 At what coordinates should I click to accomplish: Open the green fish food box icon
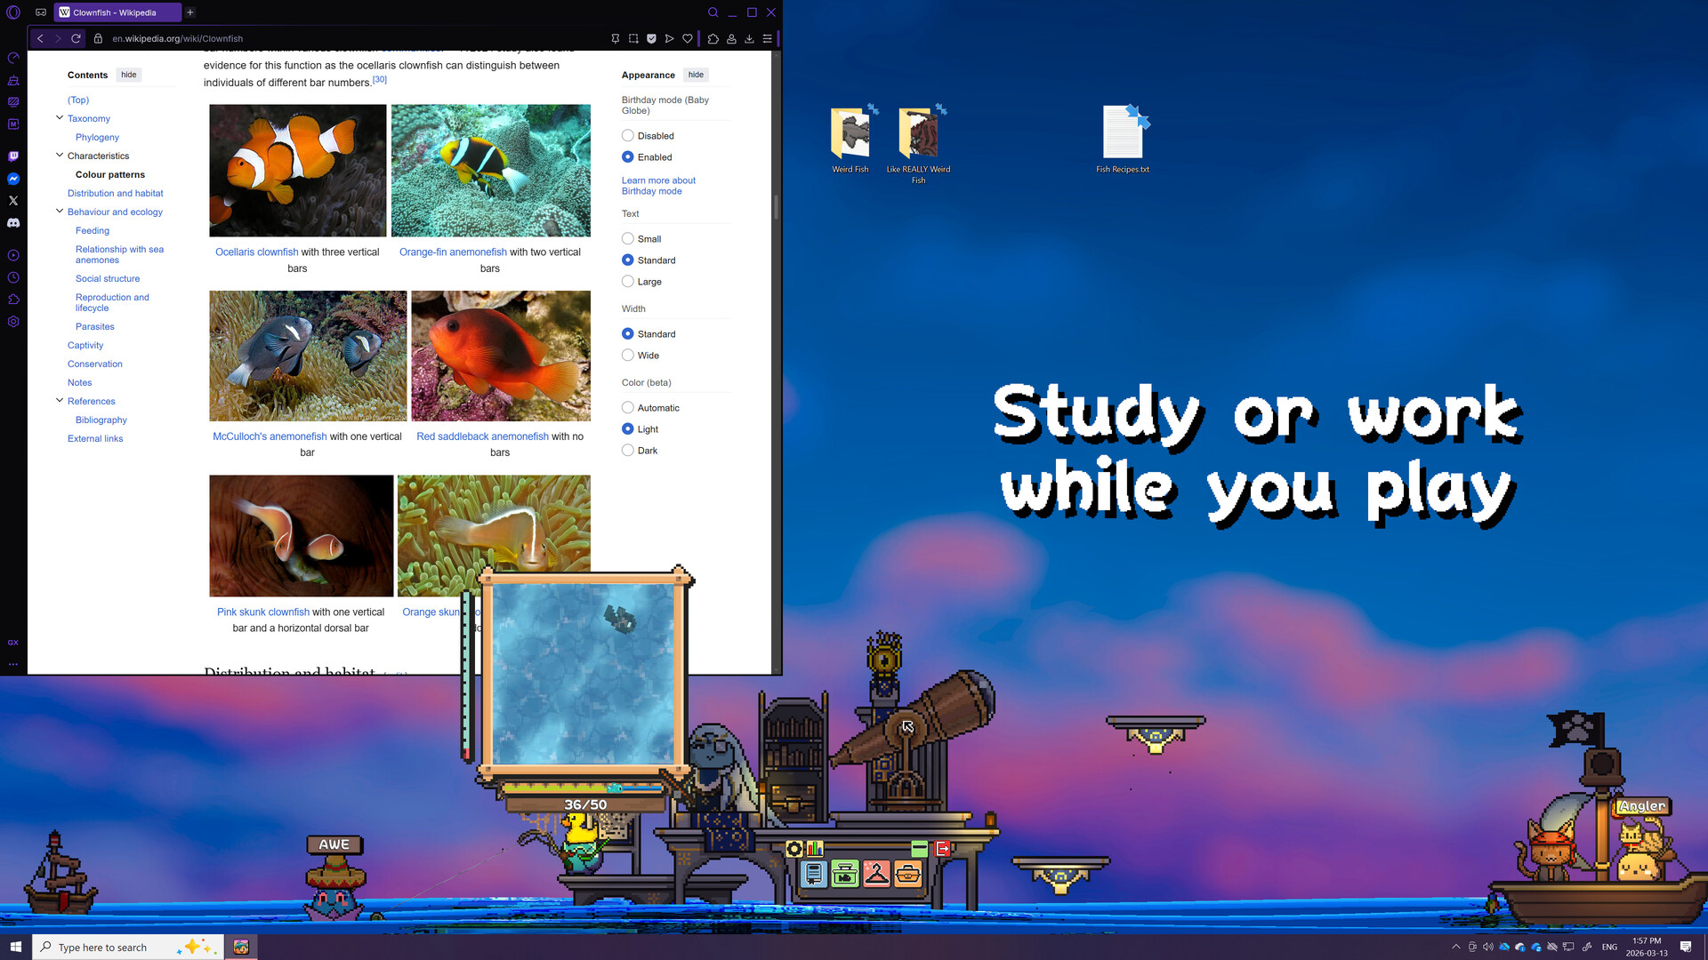tap(844, 874)
